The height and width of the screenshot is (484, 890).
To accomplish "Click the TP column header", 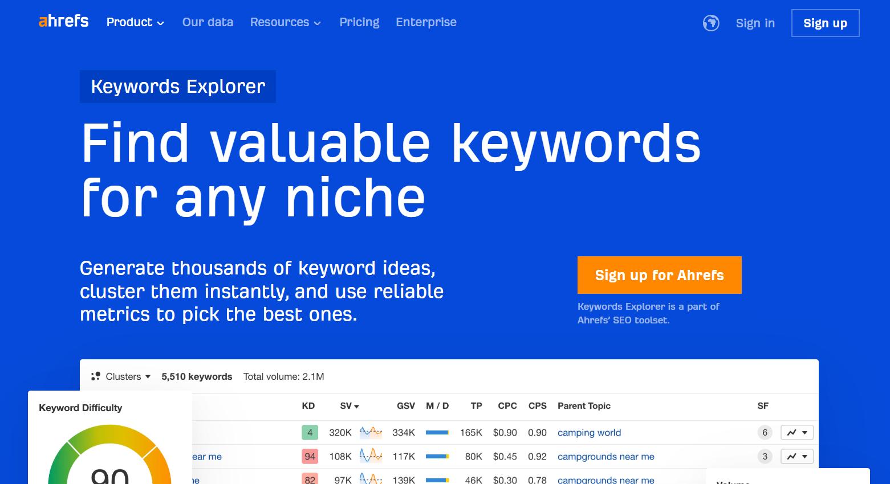I will [477, 406].
